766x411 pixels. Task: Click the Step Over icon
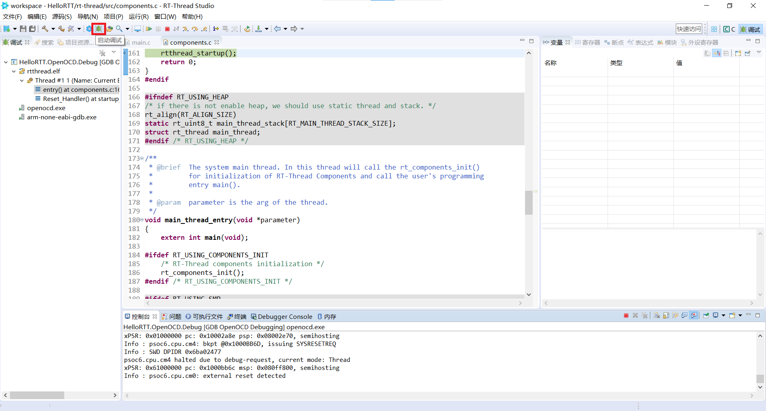(195, 29)
